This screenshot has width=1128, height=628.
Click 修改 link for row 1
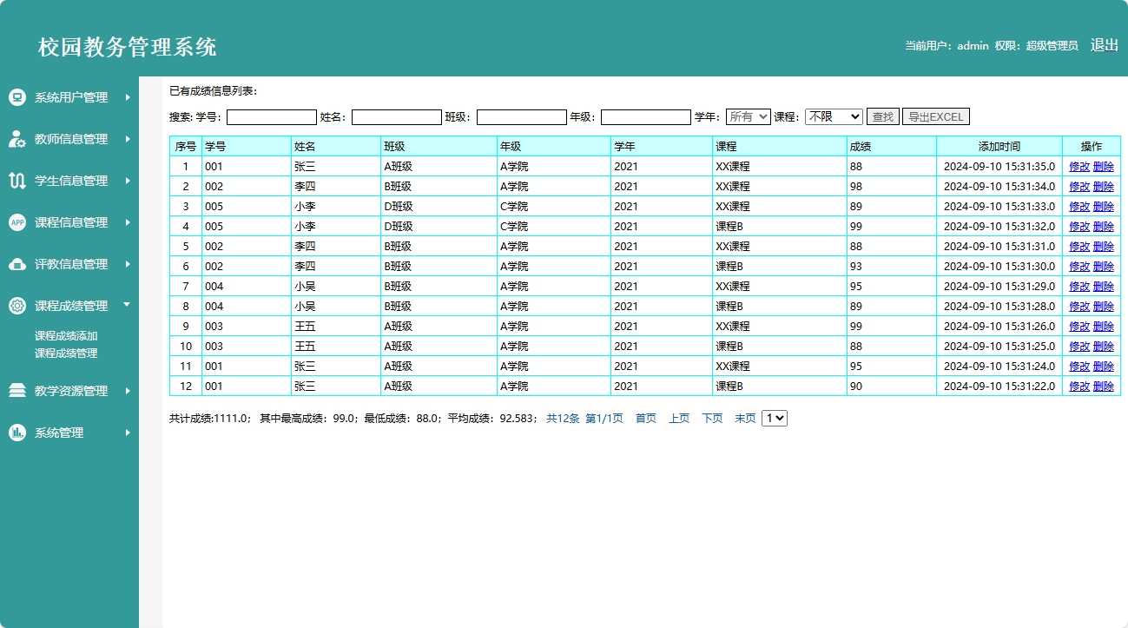tap(1079, 167)
